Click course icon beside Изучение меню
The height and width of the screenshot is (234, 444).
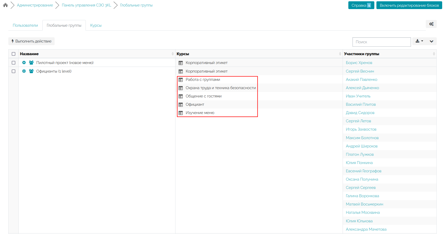click(x=181, y=113)
